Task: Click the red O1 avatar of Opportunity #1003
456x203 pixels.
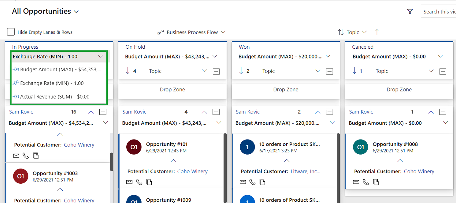Action: [20, 176]
